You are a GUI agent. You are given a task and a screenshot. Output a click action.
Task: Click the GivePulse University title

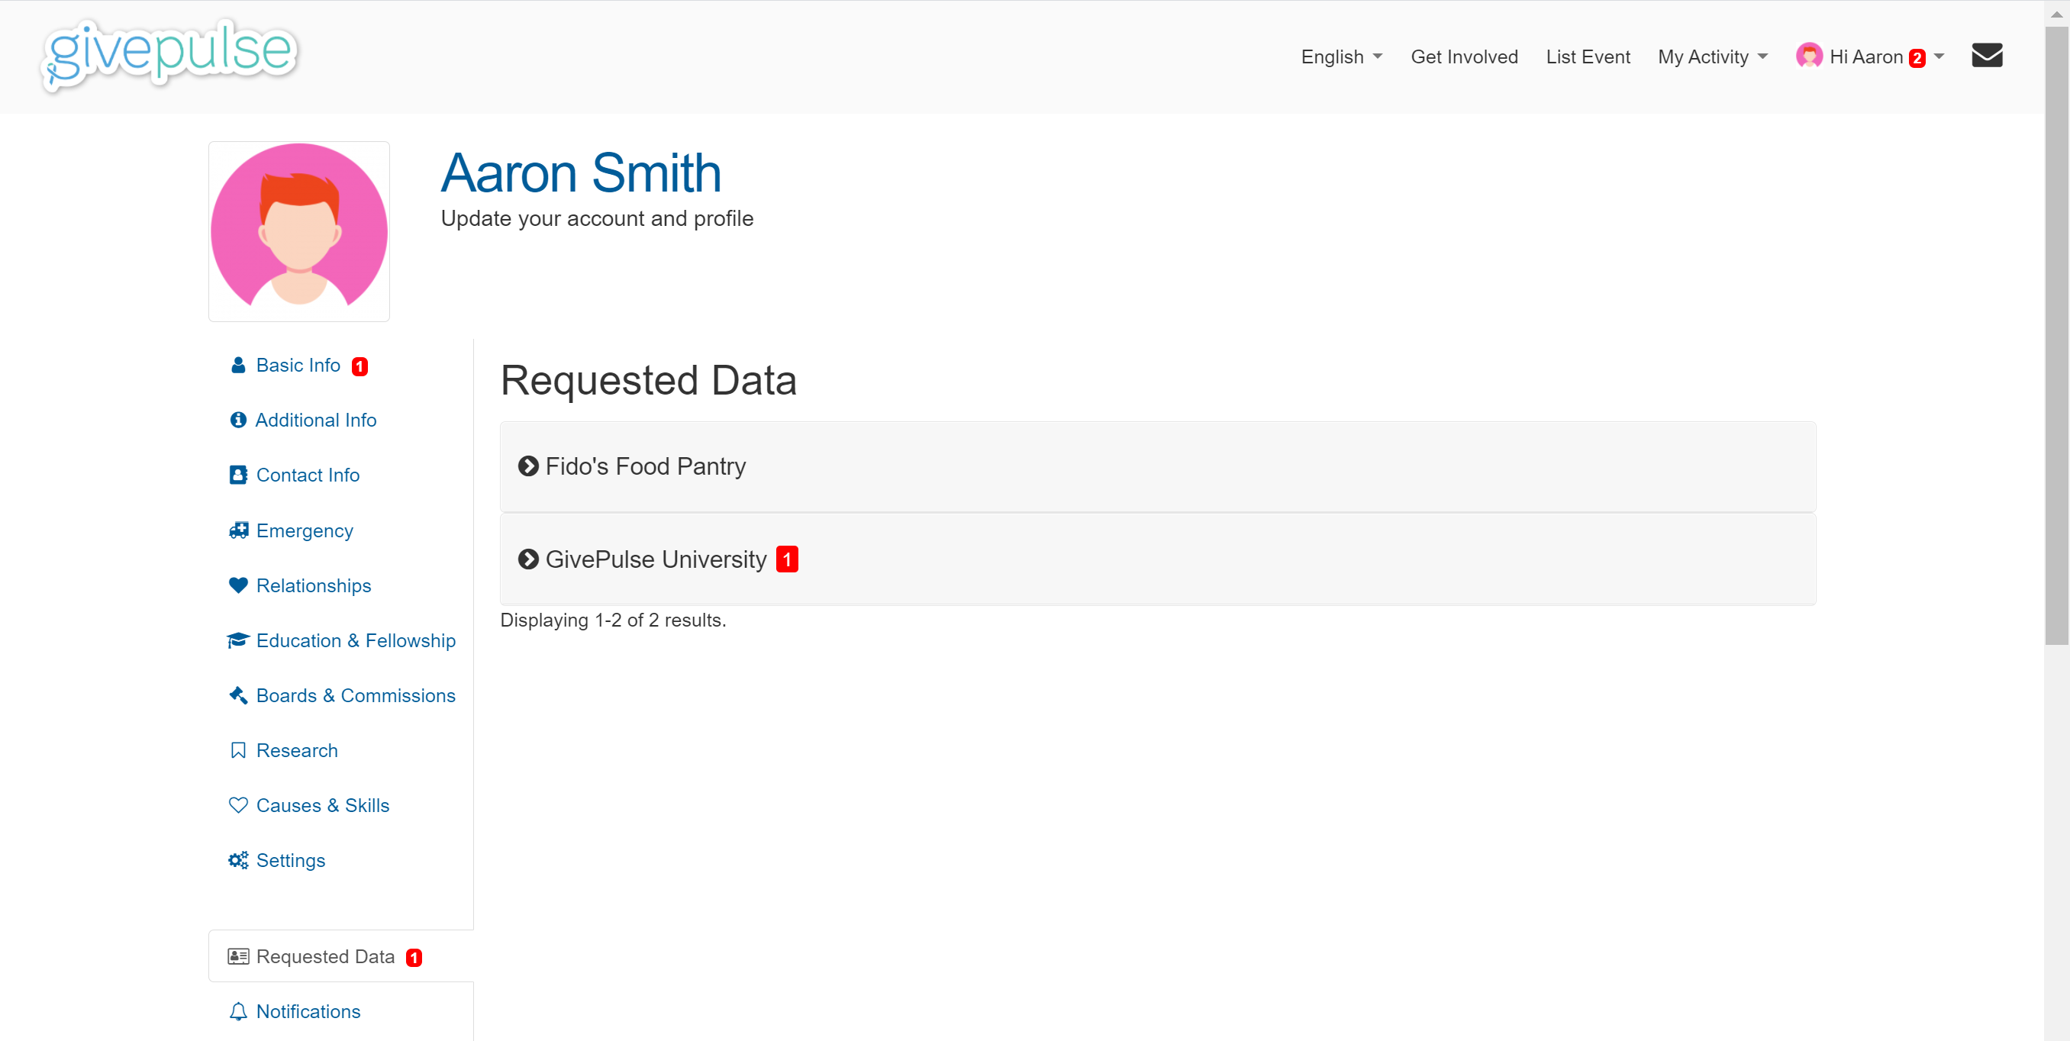coord(656,559)
